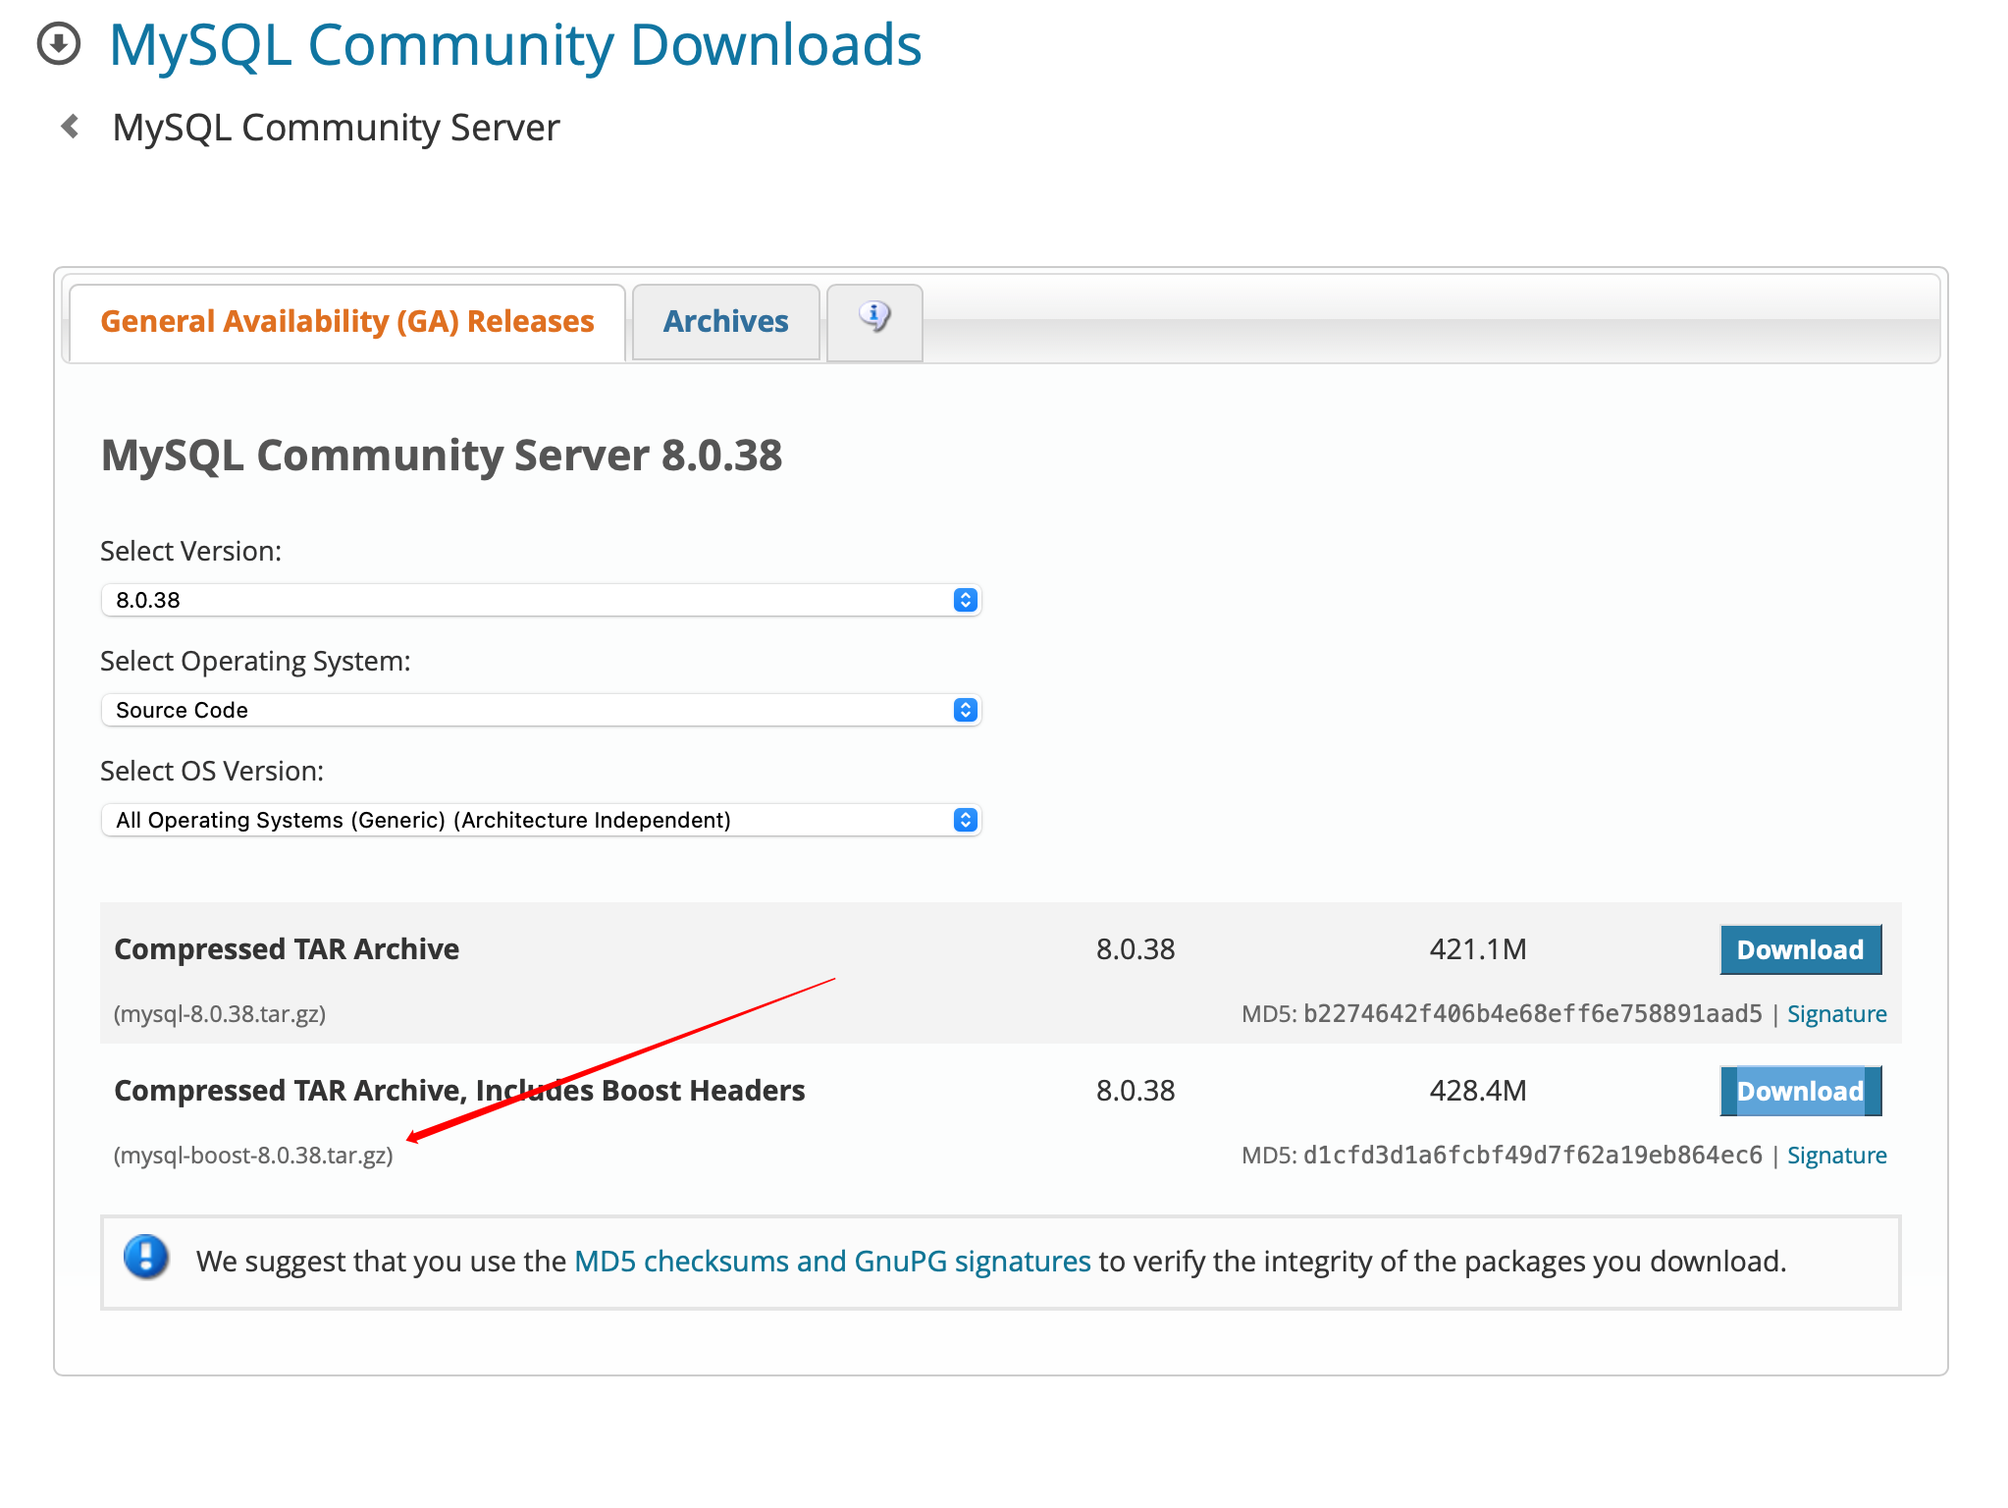
Task: Open Signature link for mysql-boost-8.0.38.tar.gz
Action: pos(1836,1156)
